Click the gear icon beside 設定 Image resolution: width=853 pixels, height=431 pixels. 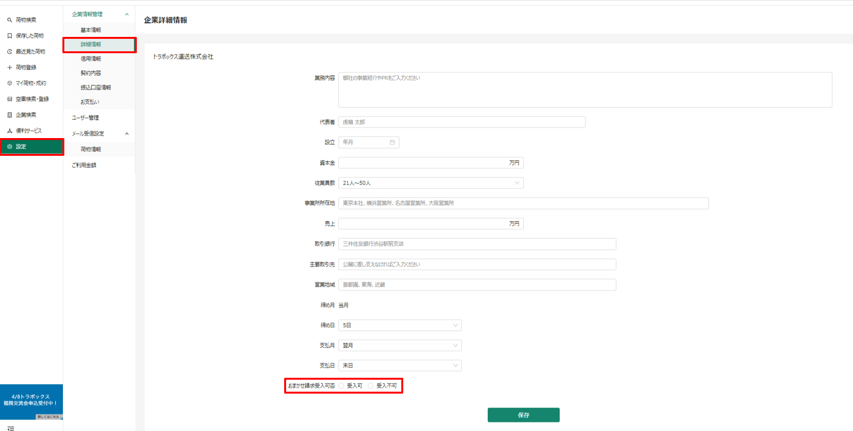10,147
